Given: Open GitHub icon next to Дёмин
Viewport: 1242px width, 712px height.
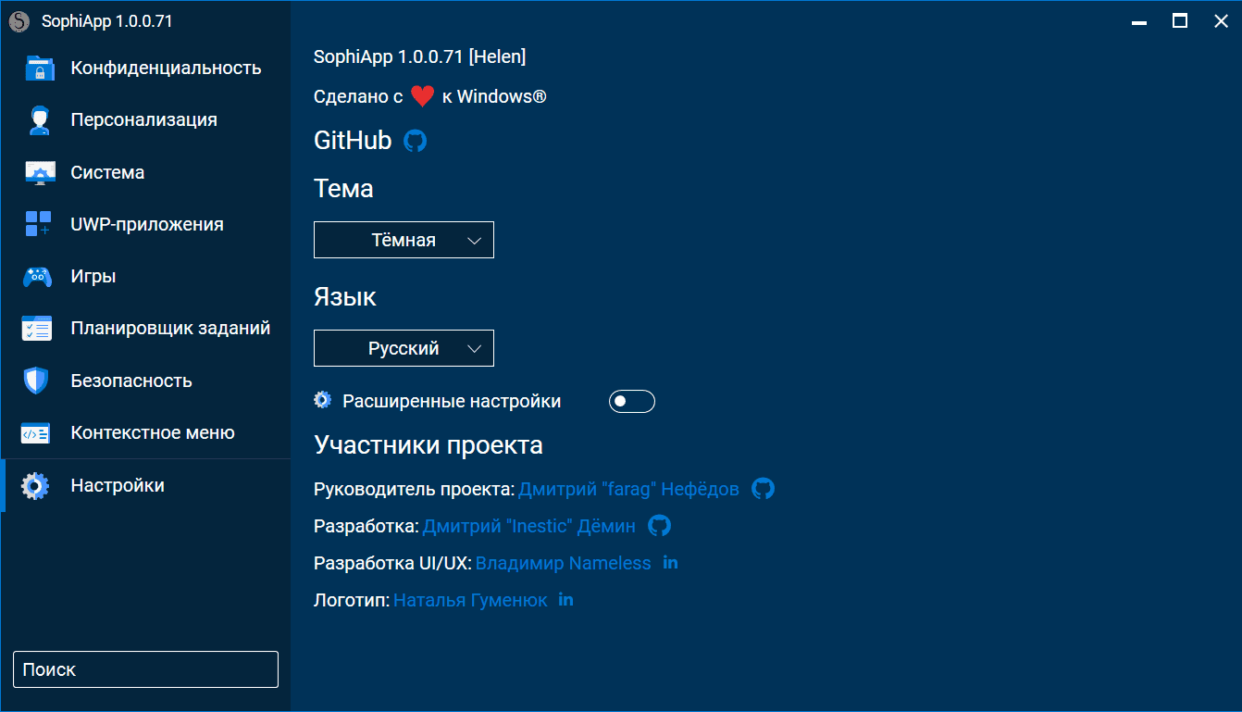Looking at the screenshot, I should click(659, 526).
